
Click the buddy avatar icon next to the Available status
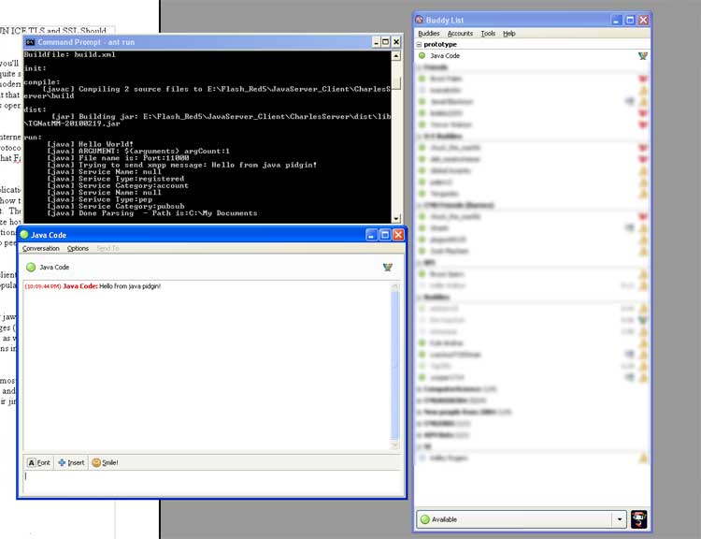pyautogui.click(x=639, y=519)
